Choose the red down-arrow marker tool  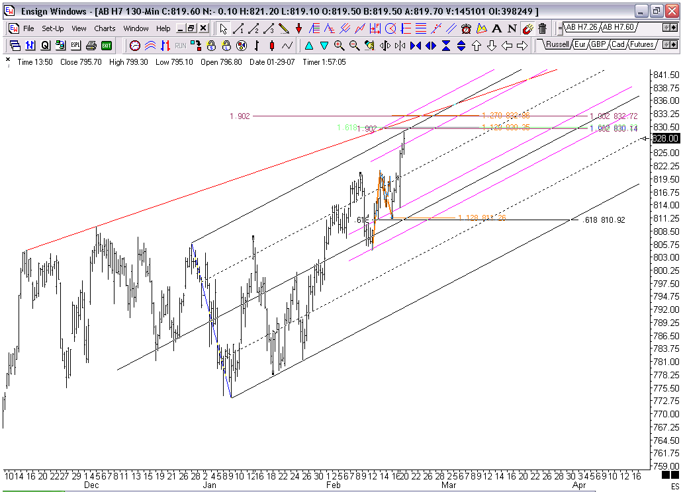pyautogui.click(x=299, y=28)
